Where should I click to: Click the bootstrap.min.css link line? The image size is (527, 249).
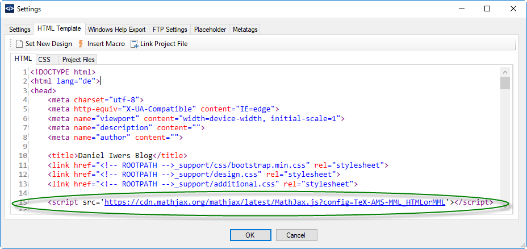pos(218,165)
